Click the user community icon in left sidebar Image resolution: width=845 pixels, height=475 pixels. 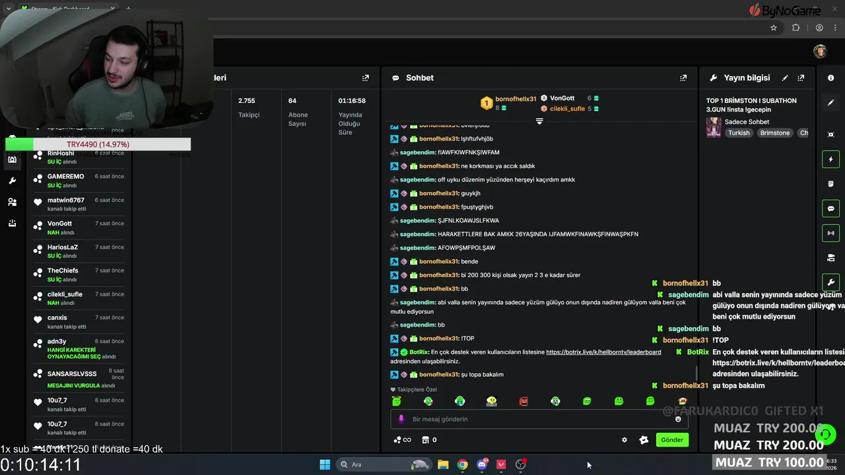(12, 202)
